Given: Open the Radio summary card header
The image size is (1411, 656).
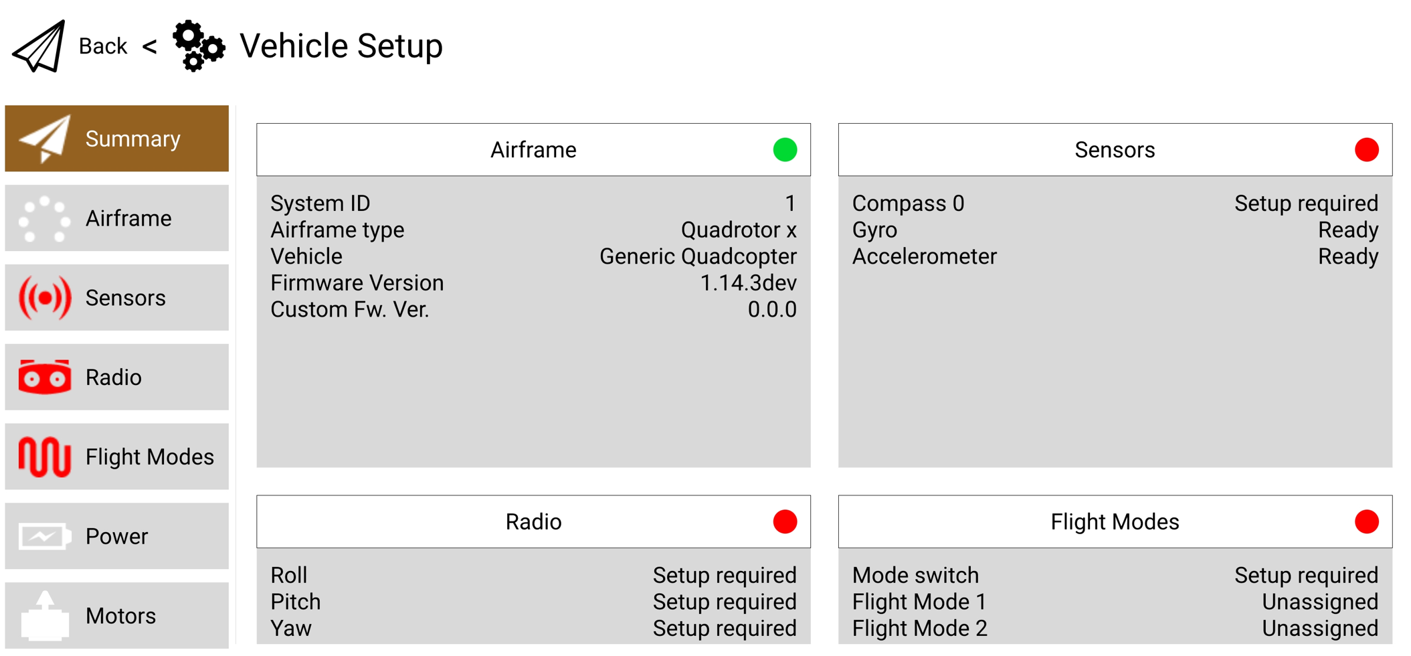Looking at the screenshot, I should (533, 521).
